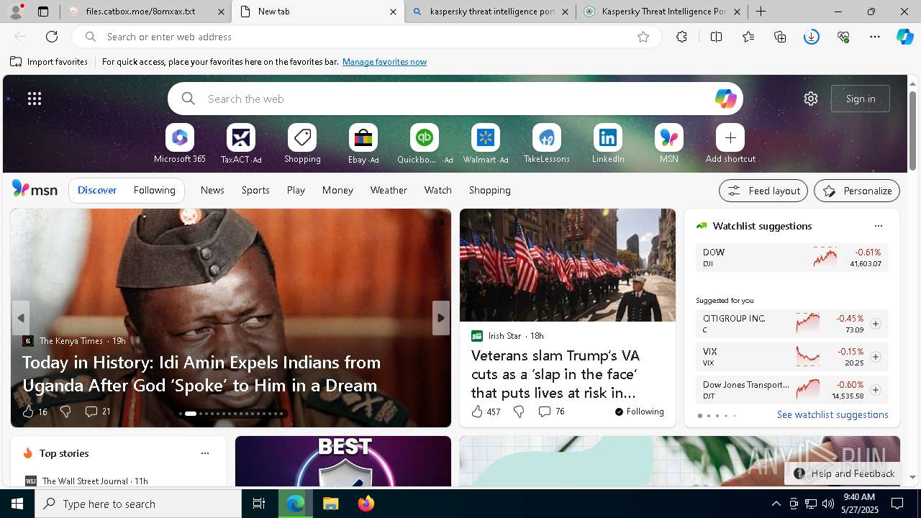Open the tab actions menu icon
The width and height of the screenshot is (921, 518).
point(43,12)
